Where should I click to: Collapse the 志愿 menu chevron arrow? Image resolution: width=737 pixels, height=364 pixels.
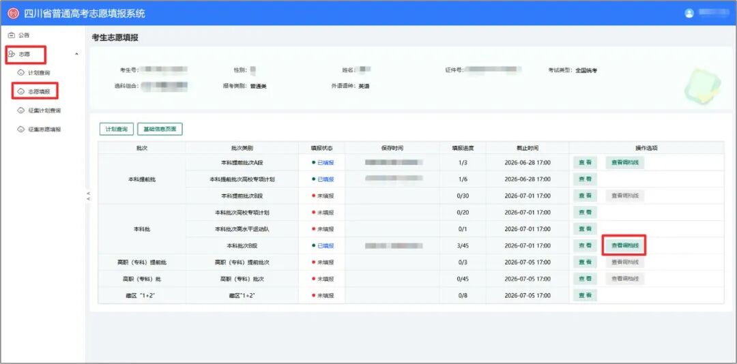(76, 54)
